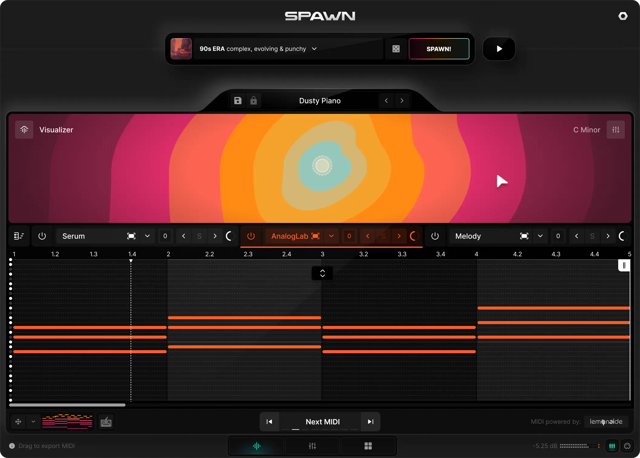The width and height of the screenshot is (640, 458).
Task: Expand the Melody track dropdown
Action: (x=540, y=236)
